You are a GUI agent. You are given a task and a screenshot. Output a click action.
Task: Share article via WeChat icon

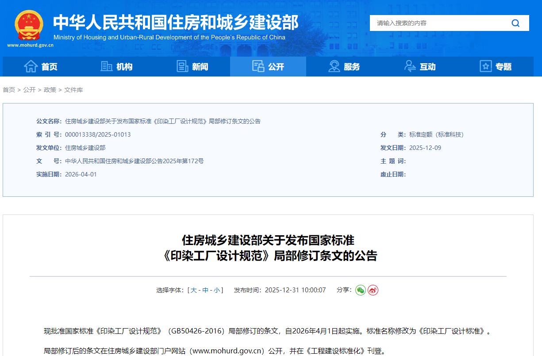tap(361, 290)
